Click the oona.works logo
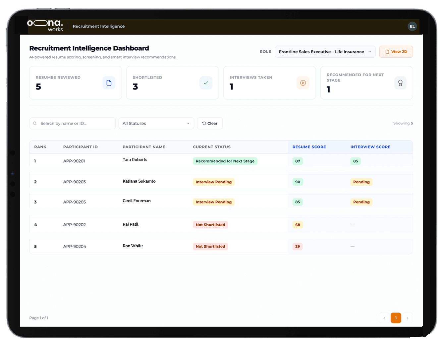 click(x=45, y=26)
